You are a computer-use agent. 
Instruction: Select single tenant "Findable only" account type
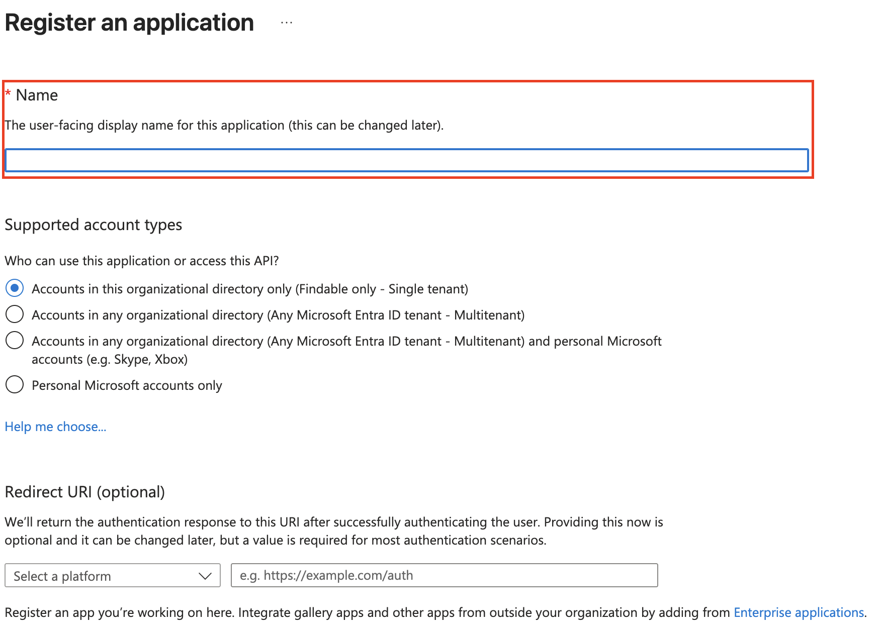15,288
